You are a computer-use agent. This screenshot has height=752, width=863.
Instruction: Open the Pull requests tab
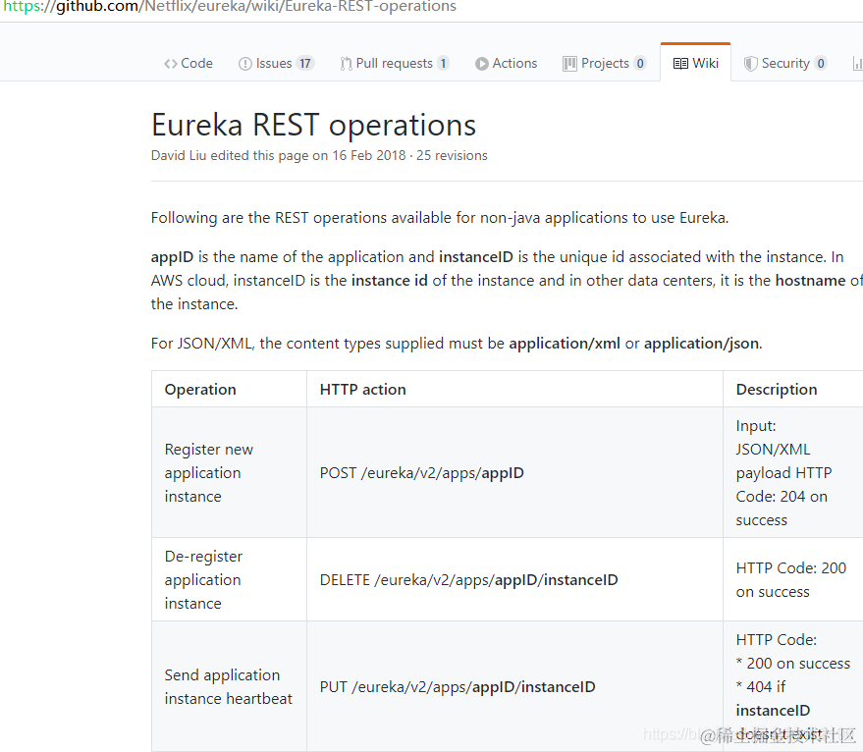pos(394,63)
